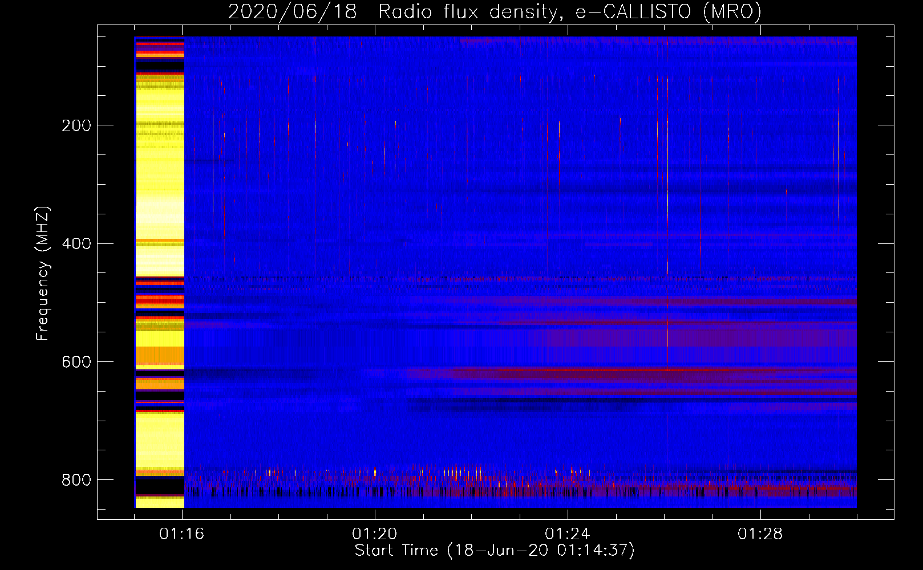Click the '400' frequency tick label

tap(76, 244)
